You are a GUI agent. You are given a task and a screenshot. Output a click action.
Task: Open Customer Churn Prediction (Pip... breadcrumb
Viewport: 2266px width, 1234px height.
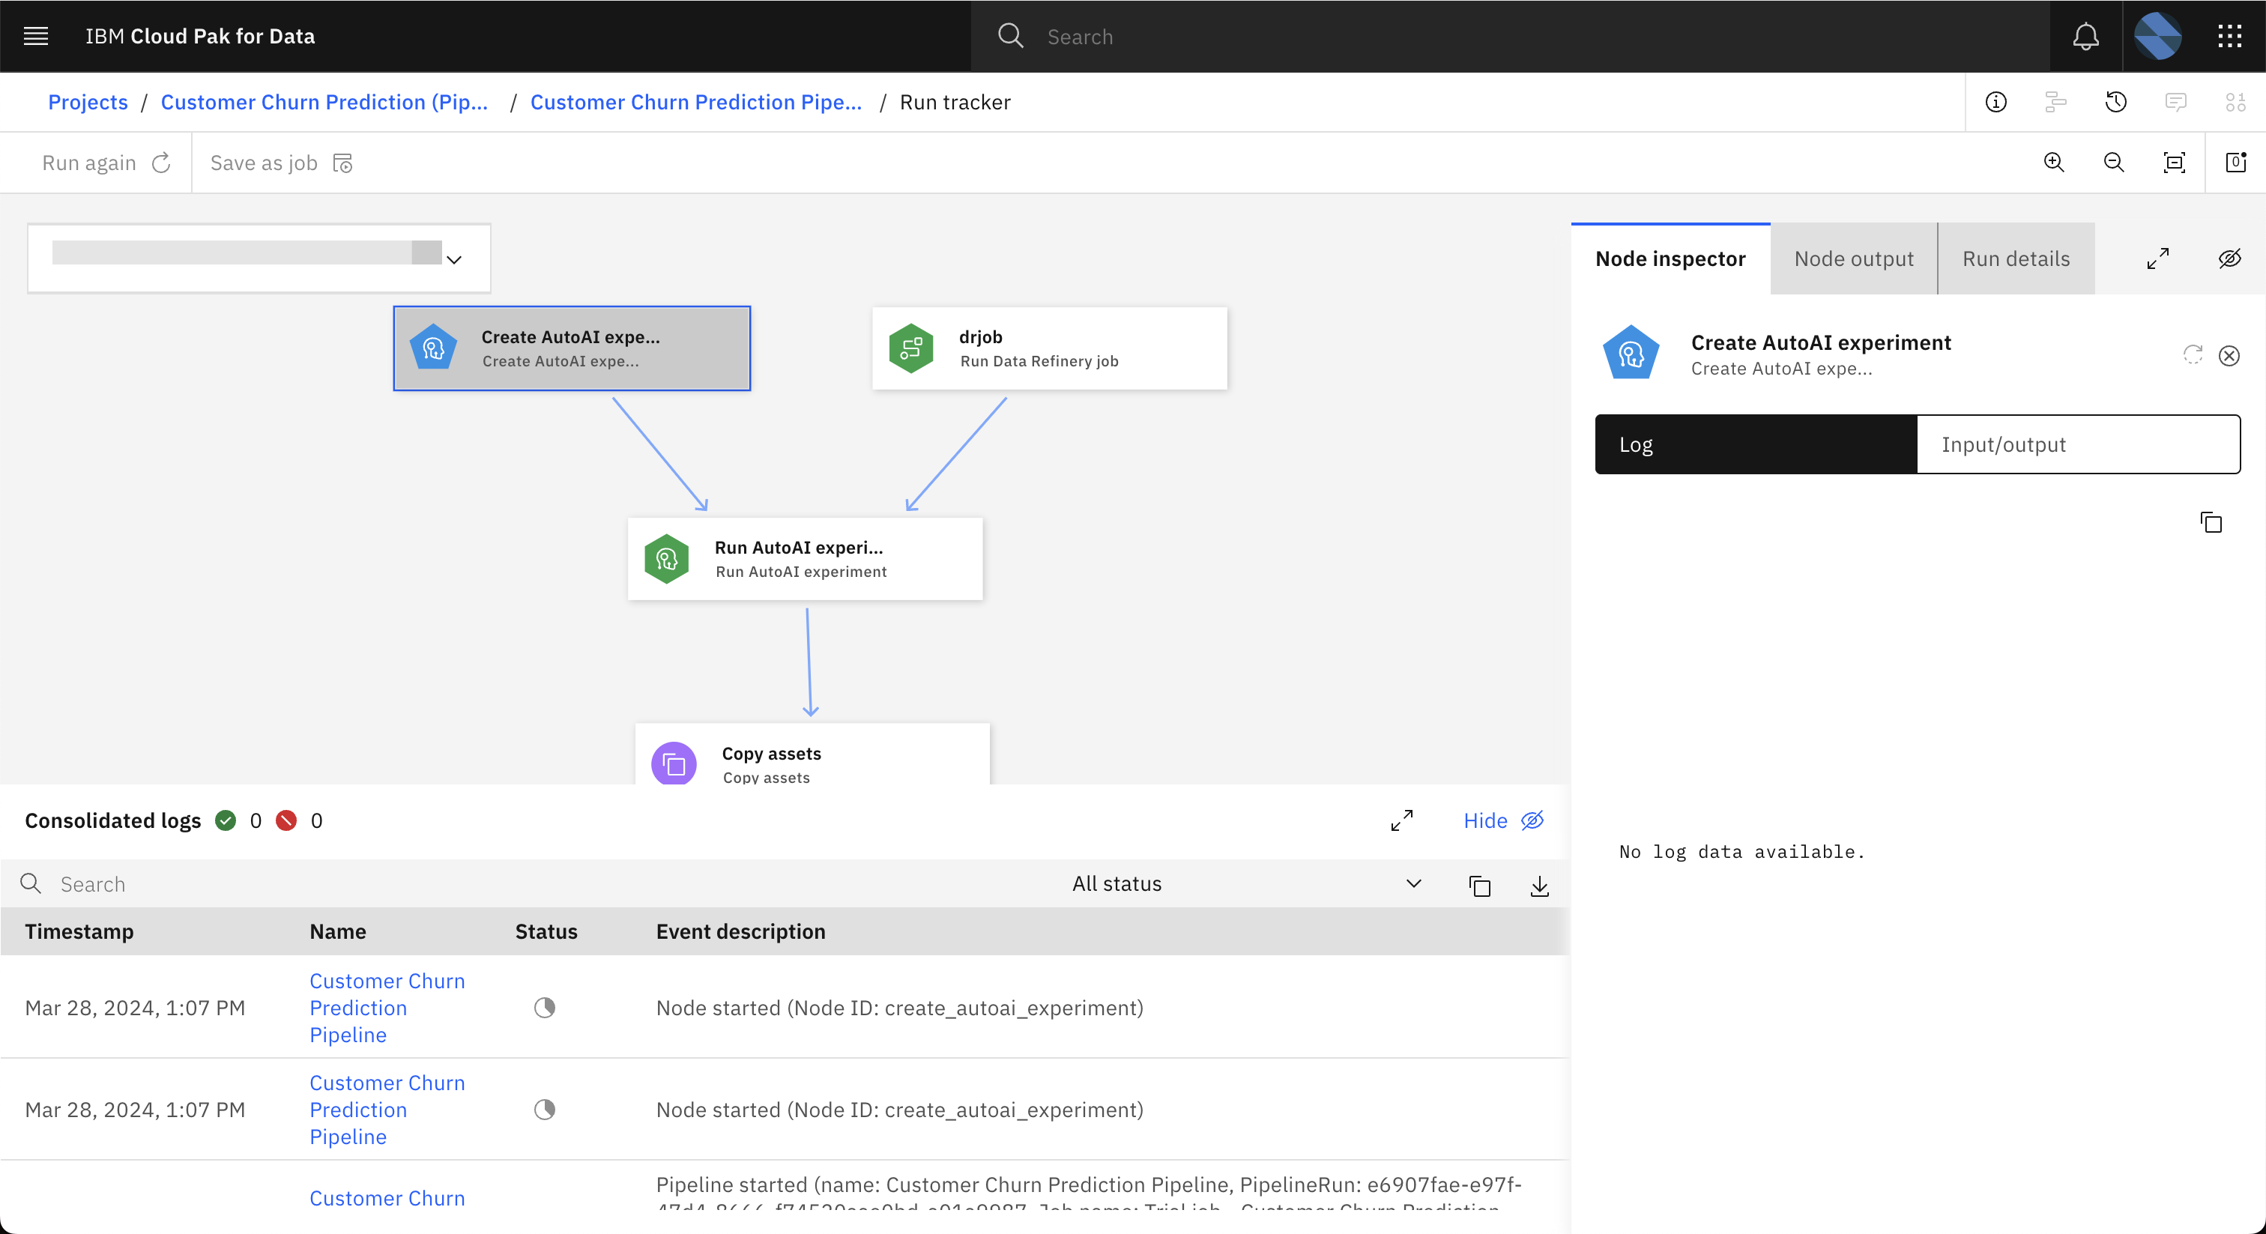click(x=324, y=102)
